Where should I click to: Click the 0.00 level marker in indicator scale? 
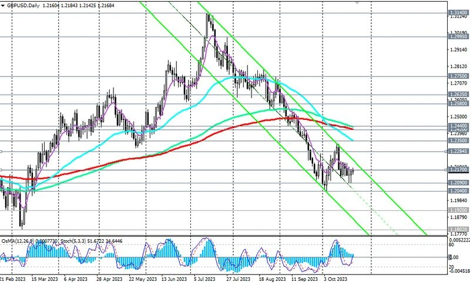(x=454, y=257)
